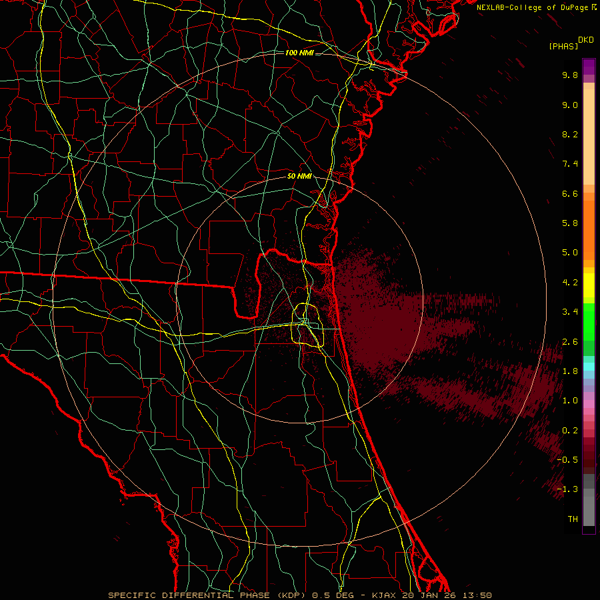Click the 7.4 value on color scale
The width and height of the screenshot is (600, 600).
pyautogui.click(x=570, y=164)
